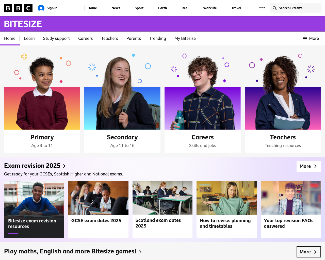Click the Exam revision 2025 heading

pyautogui.click(x=32, y=166)
